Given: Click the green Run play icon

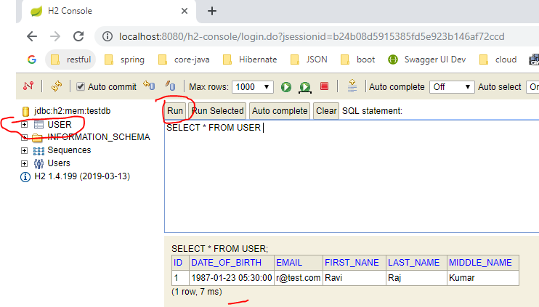Looking at the screenshot, I should [x=286, y=87].
